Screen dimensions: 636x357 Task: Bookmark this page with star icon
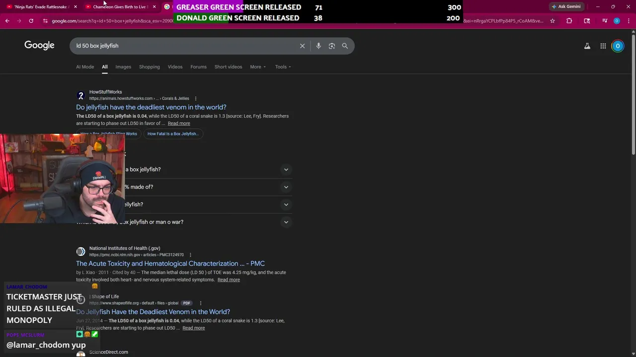(552, 21)
